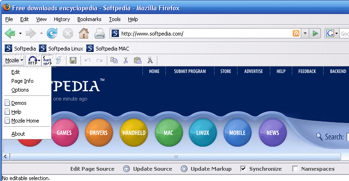Click the Stop loading icon
Viewport: 349px width, 181px height.
pos(67,34)
